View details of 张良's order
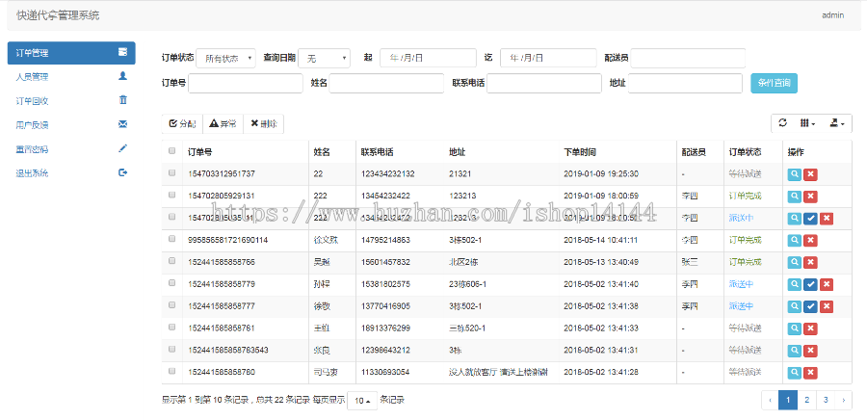 point(794,351)
